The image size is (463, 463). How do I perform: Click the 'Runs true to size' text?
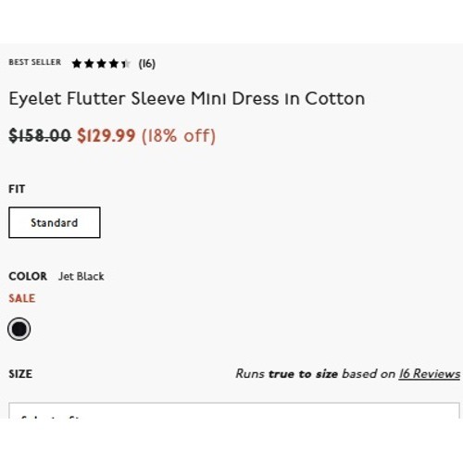[287, 374]
